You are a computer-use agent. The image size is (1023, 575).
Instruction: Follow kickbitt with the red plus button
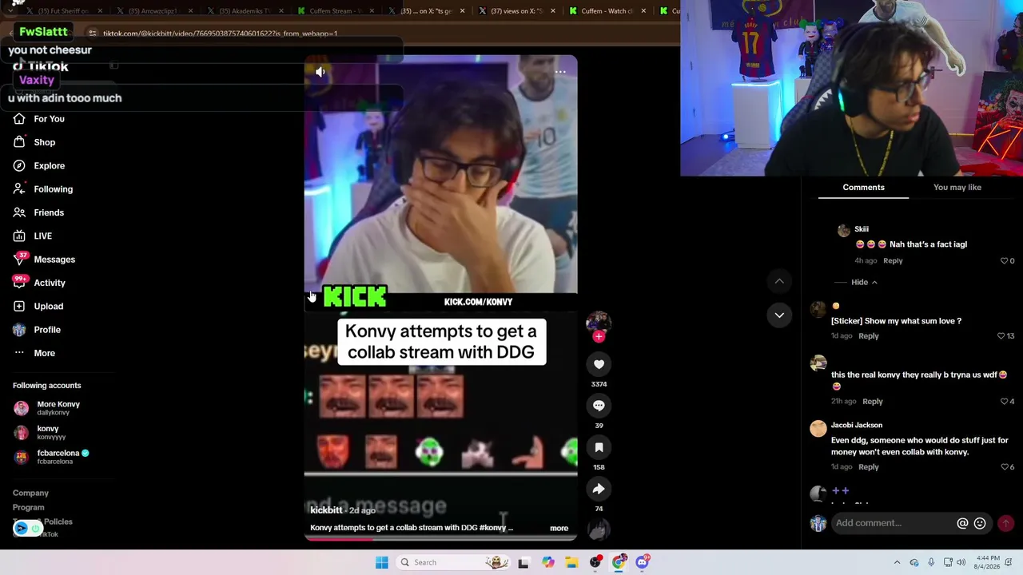(599, 336)
